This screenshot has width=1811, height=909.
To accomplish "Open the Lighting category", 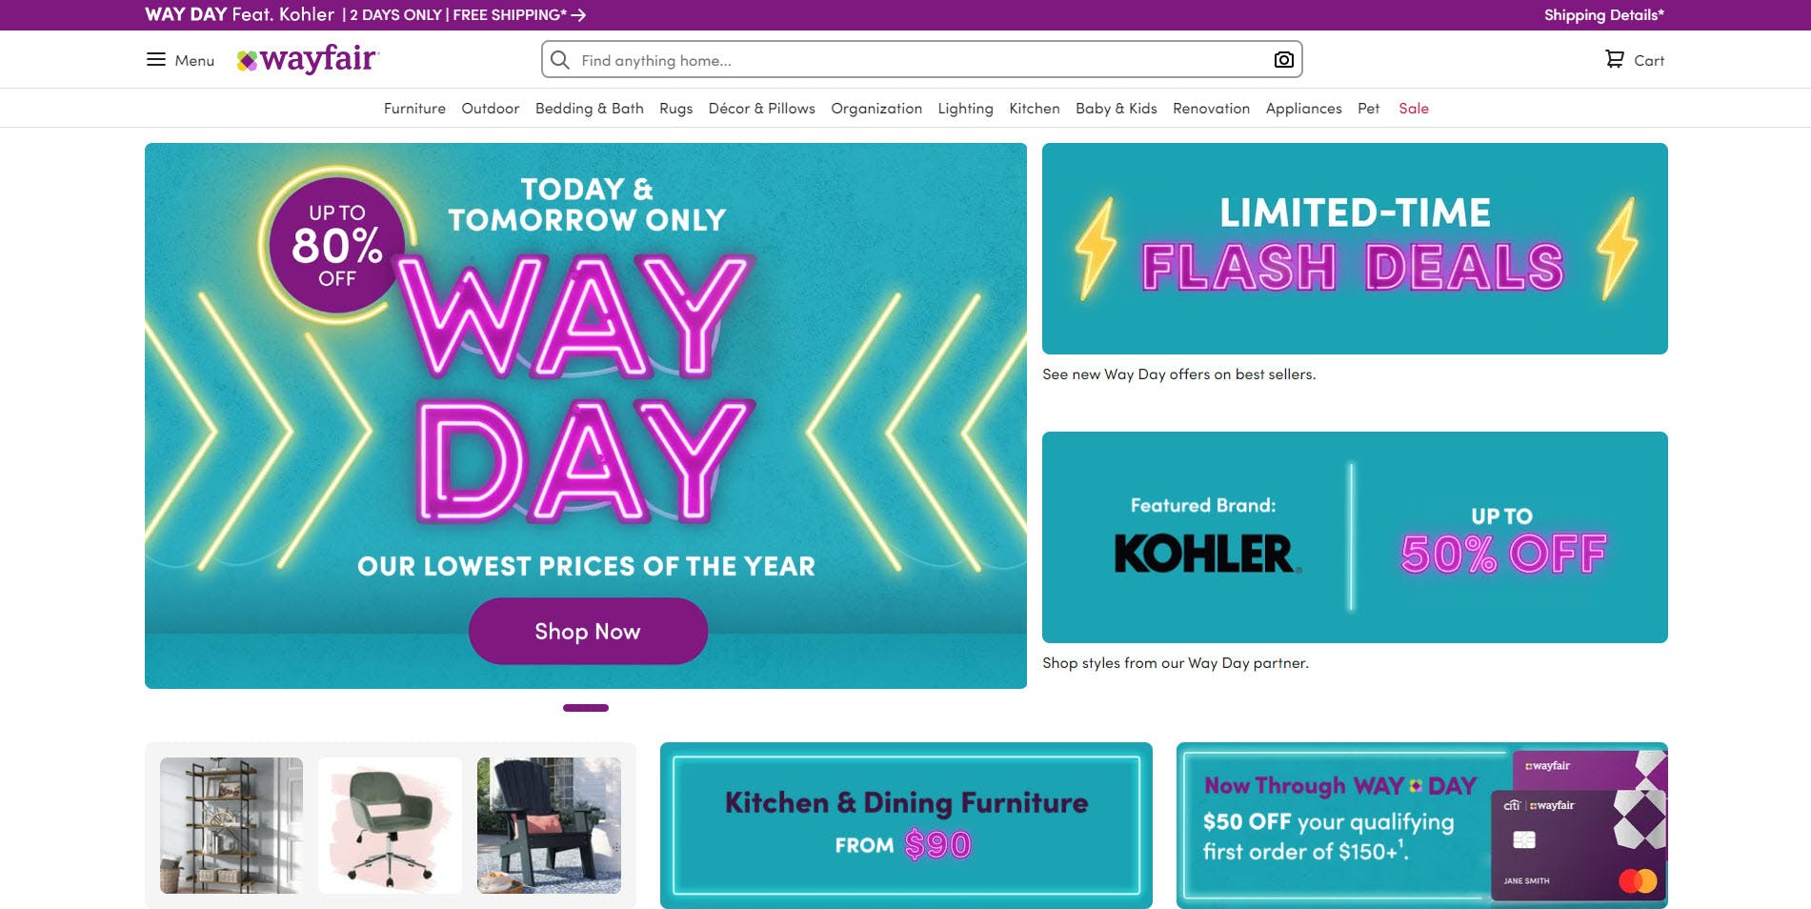I will pyautogui.click(x=965, y=109).
